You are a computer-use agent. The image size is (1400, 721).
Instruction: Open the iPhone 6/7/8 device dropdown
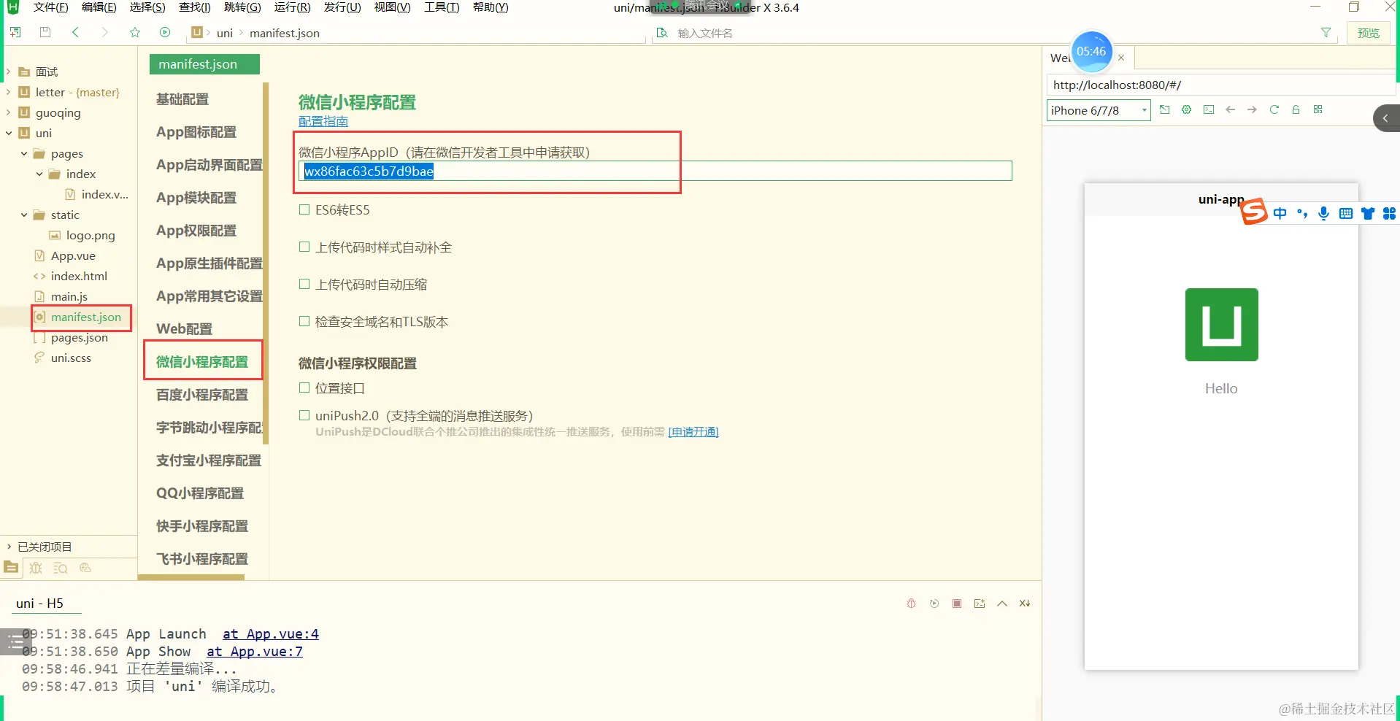(x=1099, y=110)
